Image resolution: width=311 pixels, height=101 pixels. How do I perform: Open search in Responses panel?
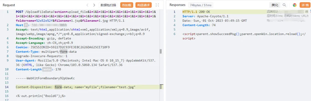pos(284,5)
